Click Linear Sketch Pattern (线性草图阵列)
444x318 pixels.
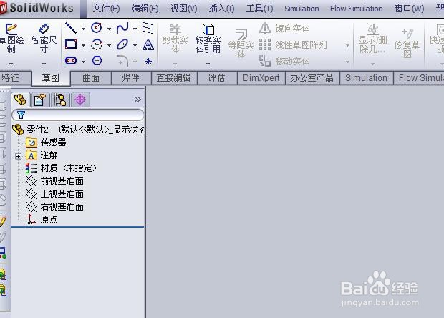point(293,44)
